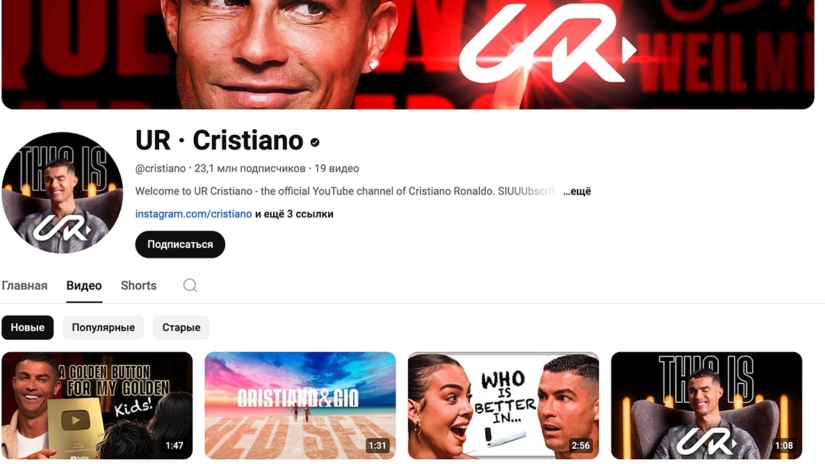The height and width of the screenshot is (464, 825).
Task: Open the Golden Button For My Kids video
Action: pos(97,406)
